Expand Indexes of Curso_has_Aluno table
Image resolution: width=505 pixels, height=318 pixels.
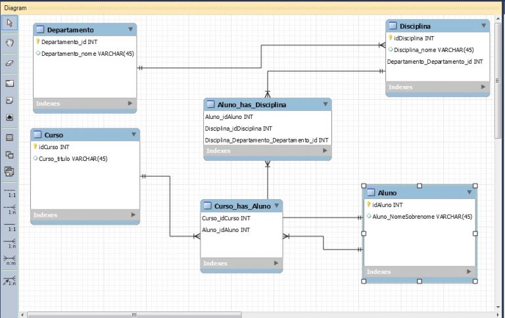coord(276,263)
